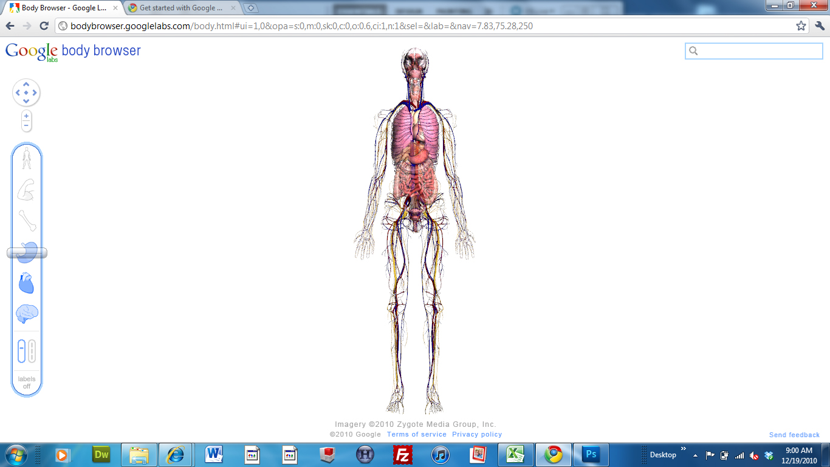Open iTunes from the taskbar
The height and width of the screenshot is (467, 830).
[x=440, y=454]
